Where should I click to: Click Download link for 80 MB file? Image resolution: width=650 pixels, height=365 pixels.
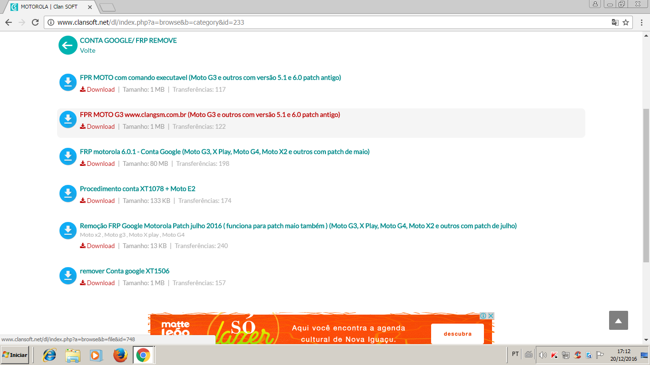coord(98,163)
